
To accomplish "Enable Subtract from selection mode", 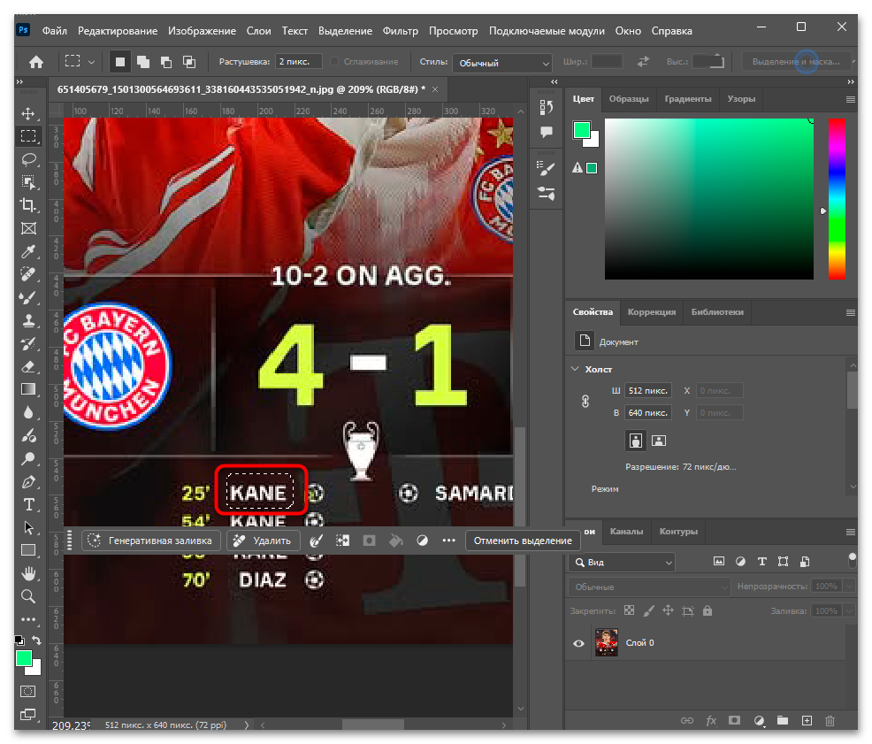I will (x=165, y=62).
